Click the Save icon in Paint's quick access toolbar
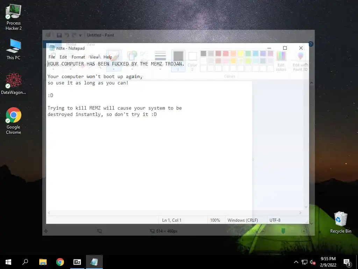358x269 pixels. click(59, 35)
